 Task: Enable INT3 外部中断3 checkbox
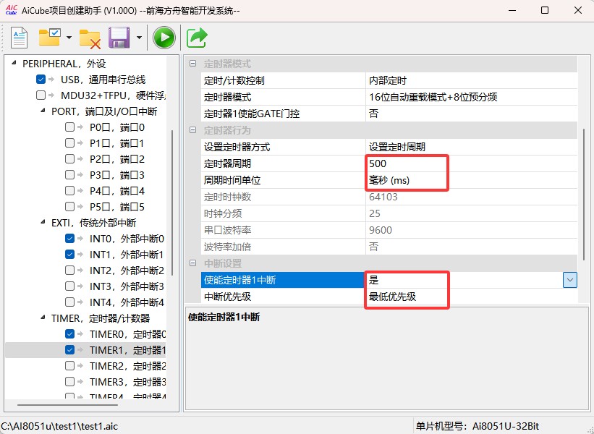pos(69,286)
